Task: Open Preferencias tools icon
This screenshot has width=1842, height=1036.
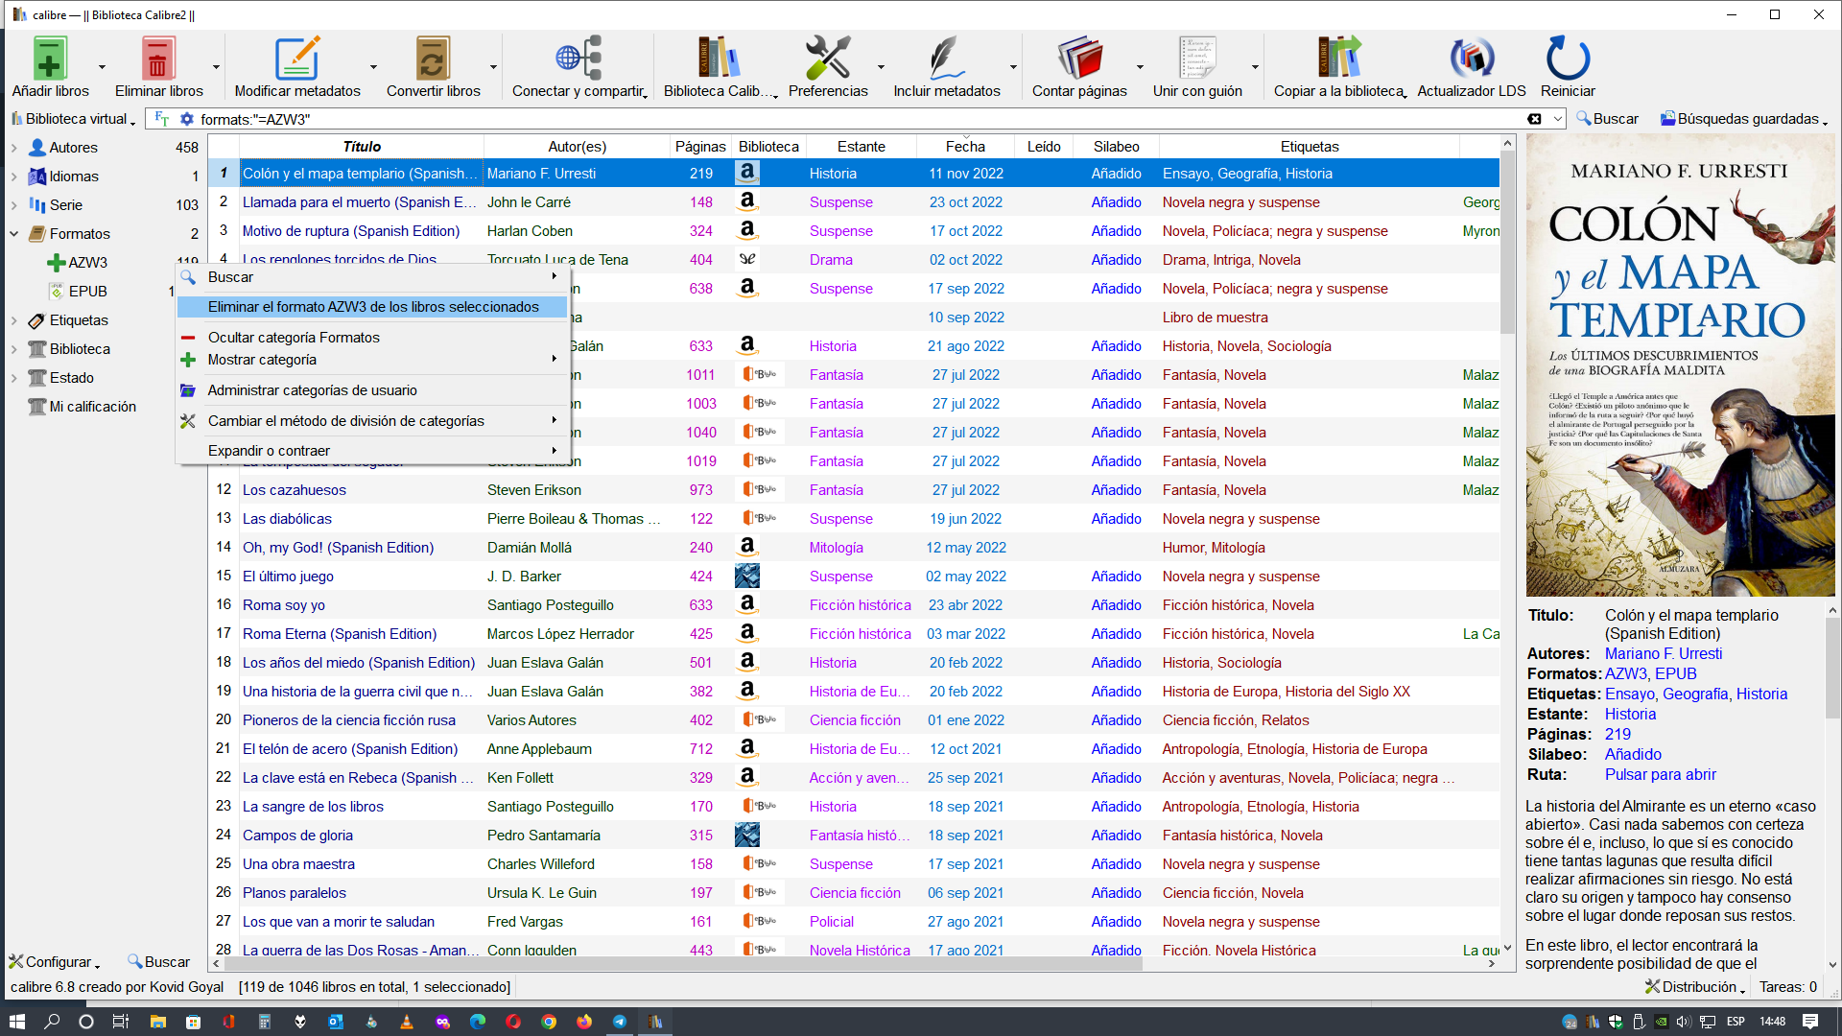Action: pos(827,59)
